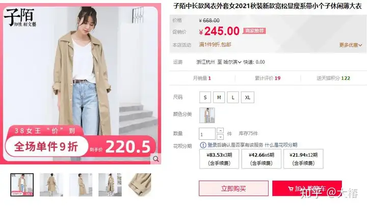Select size M option

click(219, 97)
